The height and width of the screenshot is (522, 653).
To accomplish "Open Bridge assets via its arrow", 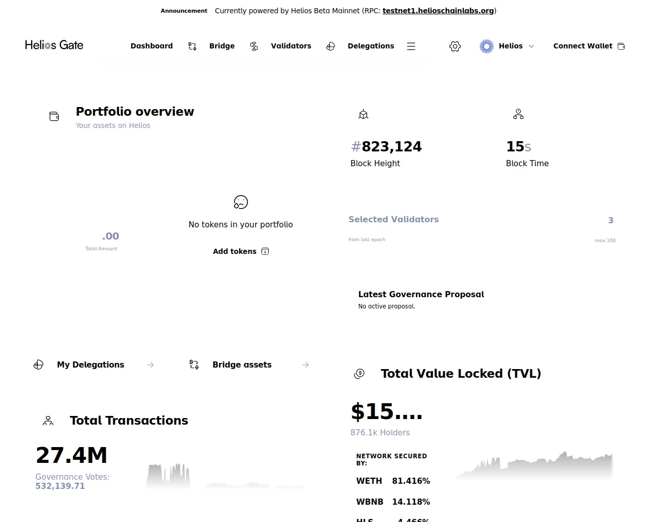I will (x=306, y=365).
